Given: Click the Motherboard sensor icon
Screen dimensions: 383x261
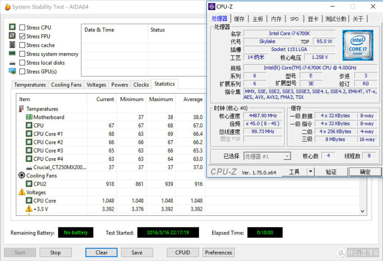Looking at the screenshot, I should point(29,117).
